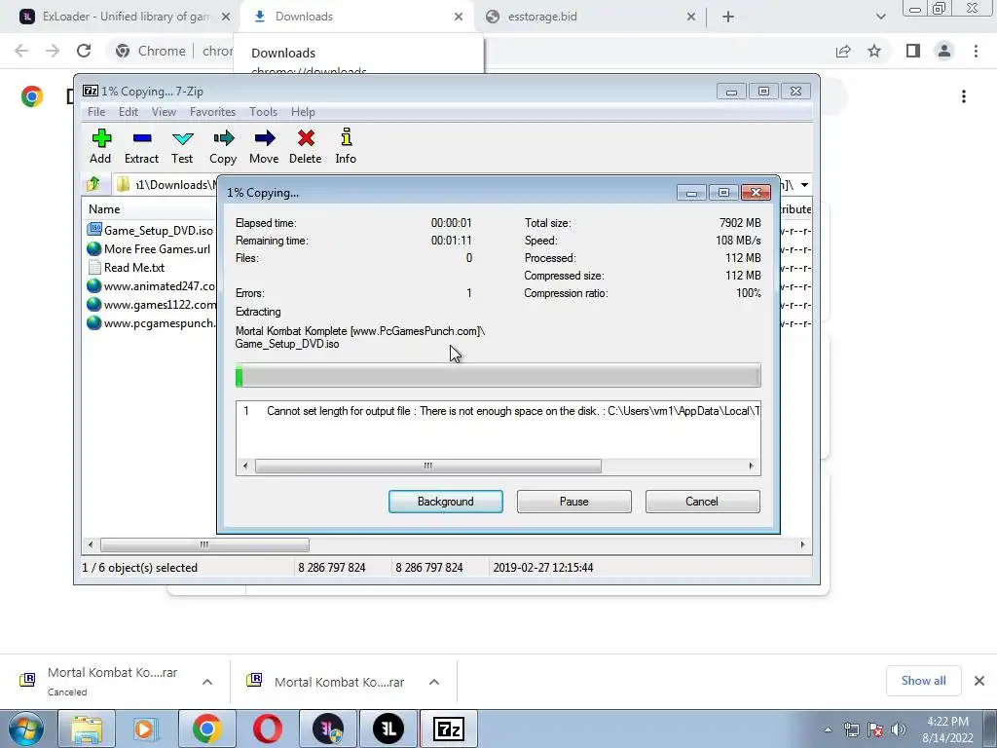Select the Read Me.txt file

coord(126,267)
